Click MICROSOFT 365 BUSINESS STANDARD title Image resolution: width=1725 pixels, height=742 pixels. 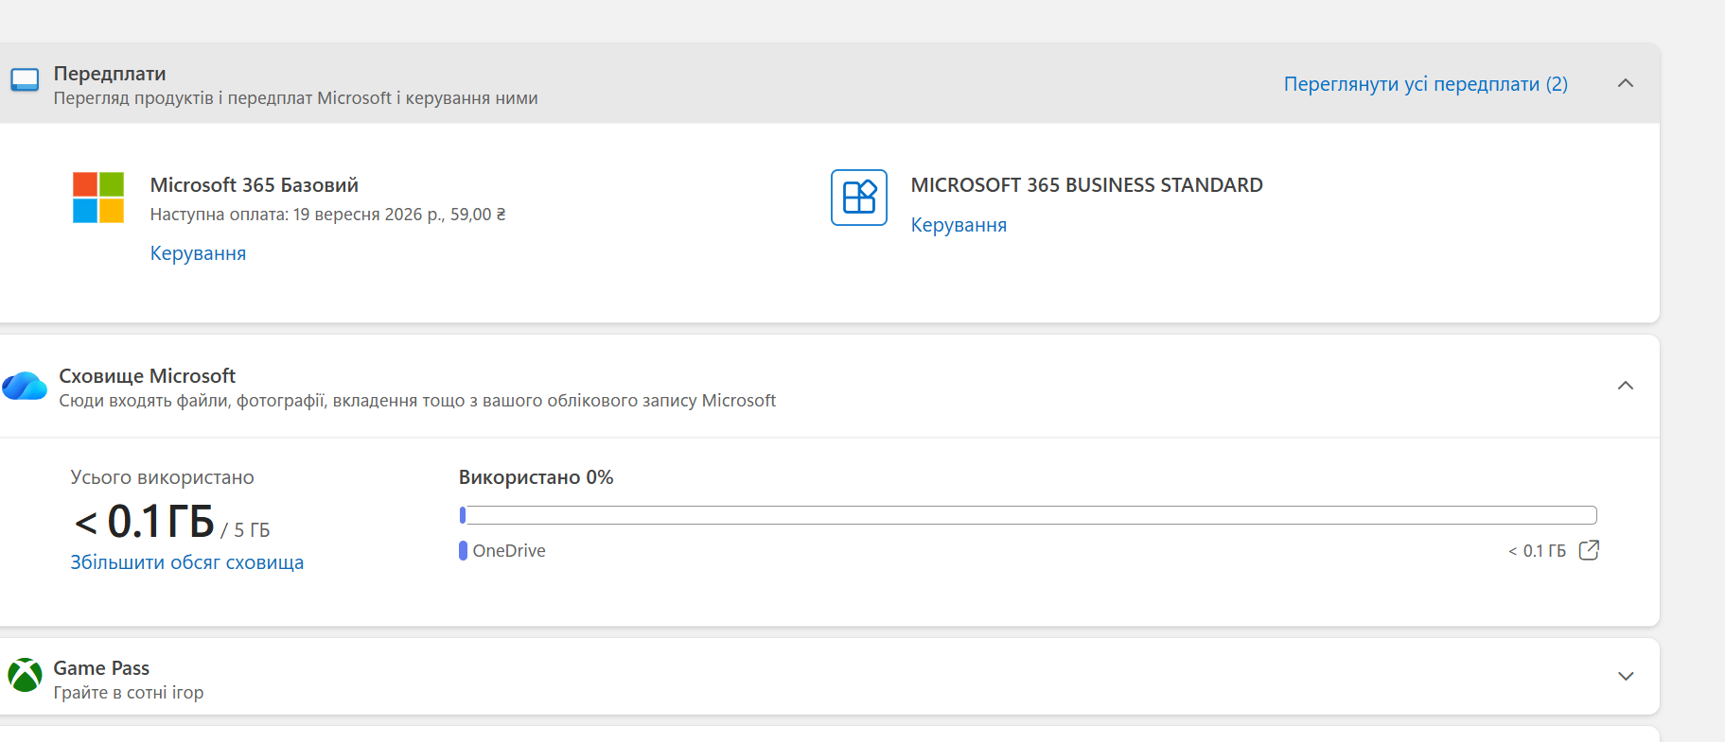(1086, 185)
